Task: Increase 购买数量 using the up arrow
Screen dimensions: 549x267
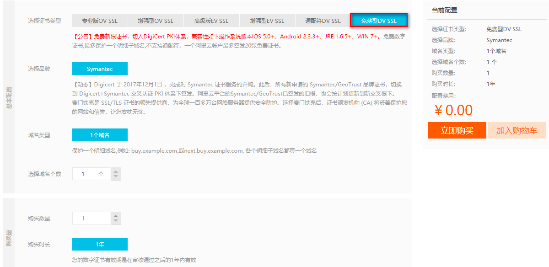Action: point(115,215)
